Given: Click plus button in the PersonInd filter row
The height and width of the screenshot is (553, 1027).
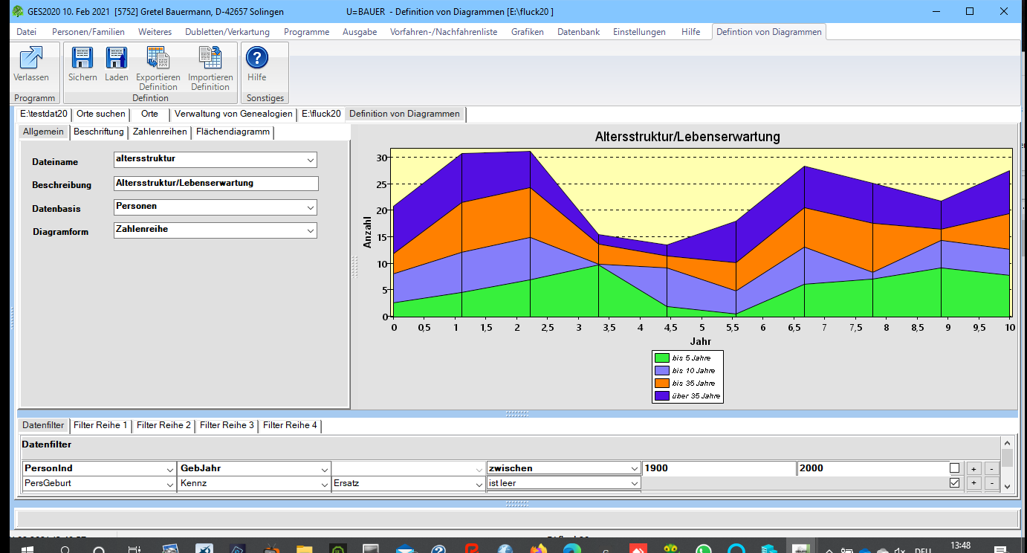Looking at the screenshot, I should (974, 468).
